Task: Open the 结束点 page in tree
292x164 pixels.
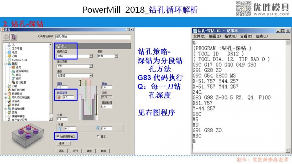Action: pos(16,105)
